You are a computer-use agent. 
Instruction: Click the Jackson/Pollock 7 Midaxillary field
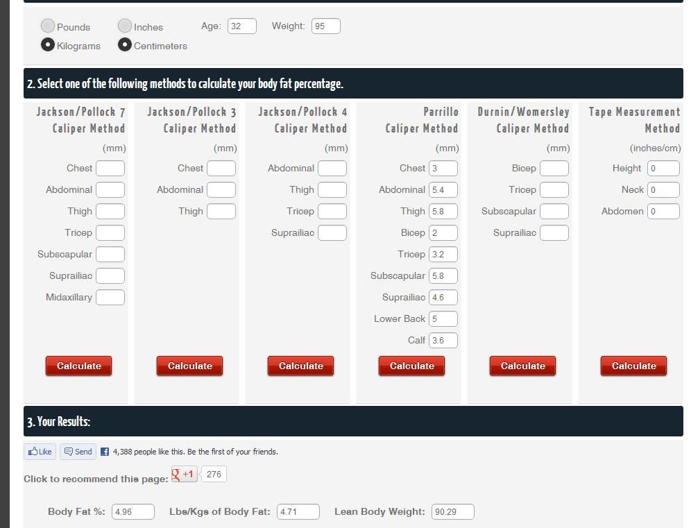tap(110, 298)
